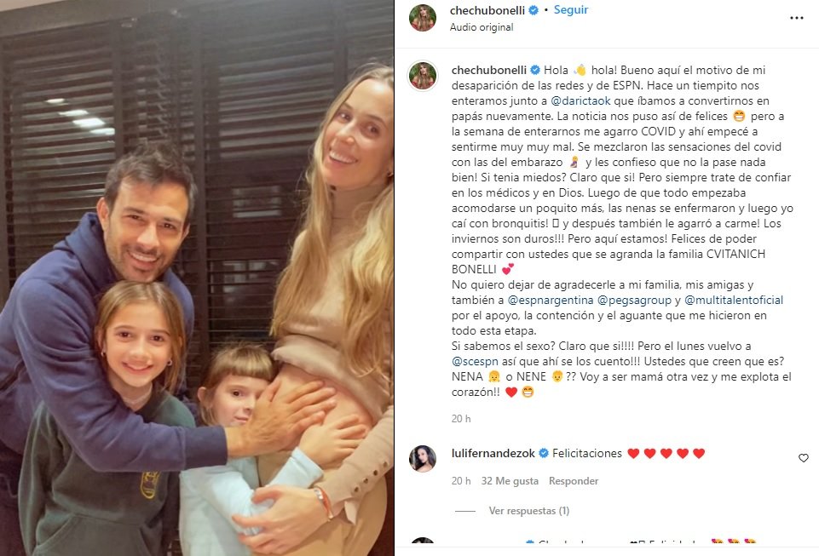This screenshot has height=556, width=819.
Task: Click the verified badge next to header username
Action: pos(534,10)
